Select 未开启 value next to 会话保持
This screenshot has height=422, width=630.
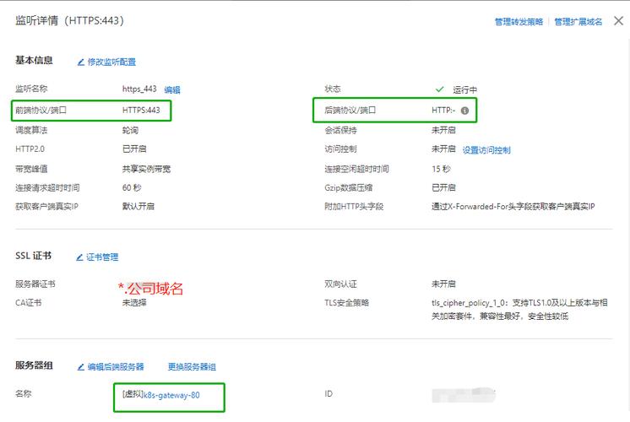pos(443,130)
